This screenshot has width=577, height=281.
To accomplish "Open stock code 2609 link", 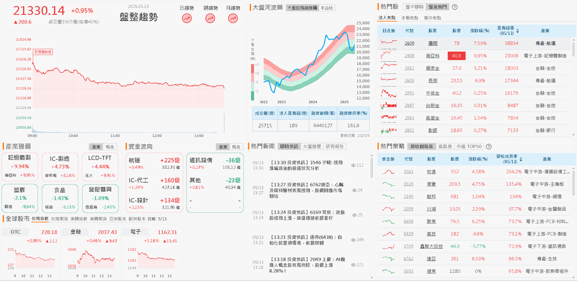I will (x=409, y=43).
